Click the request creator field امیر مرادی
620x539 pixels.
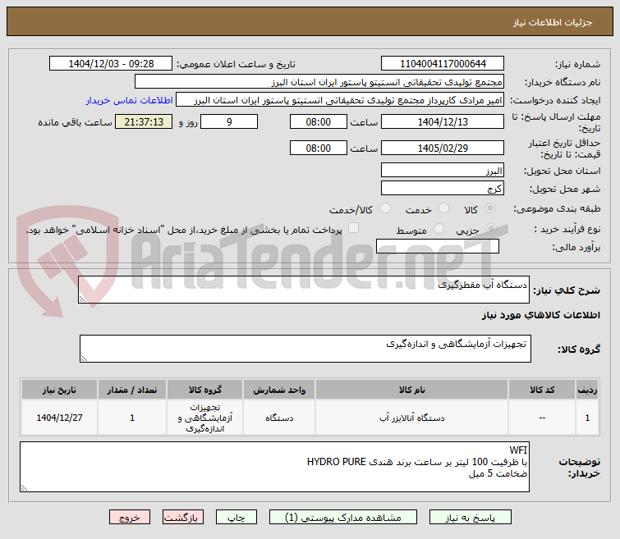340,99
